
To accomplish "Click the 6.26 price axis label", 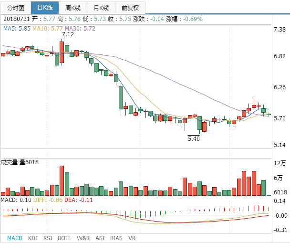I will 280,87.
